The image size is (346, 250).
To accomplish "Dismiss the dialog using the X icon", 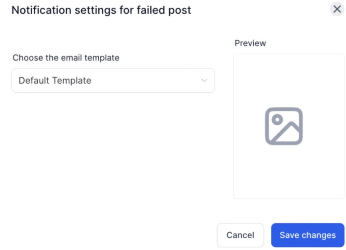I will click(x=337, y=9).
